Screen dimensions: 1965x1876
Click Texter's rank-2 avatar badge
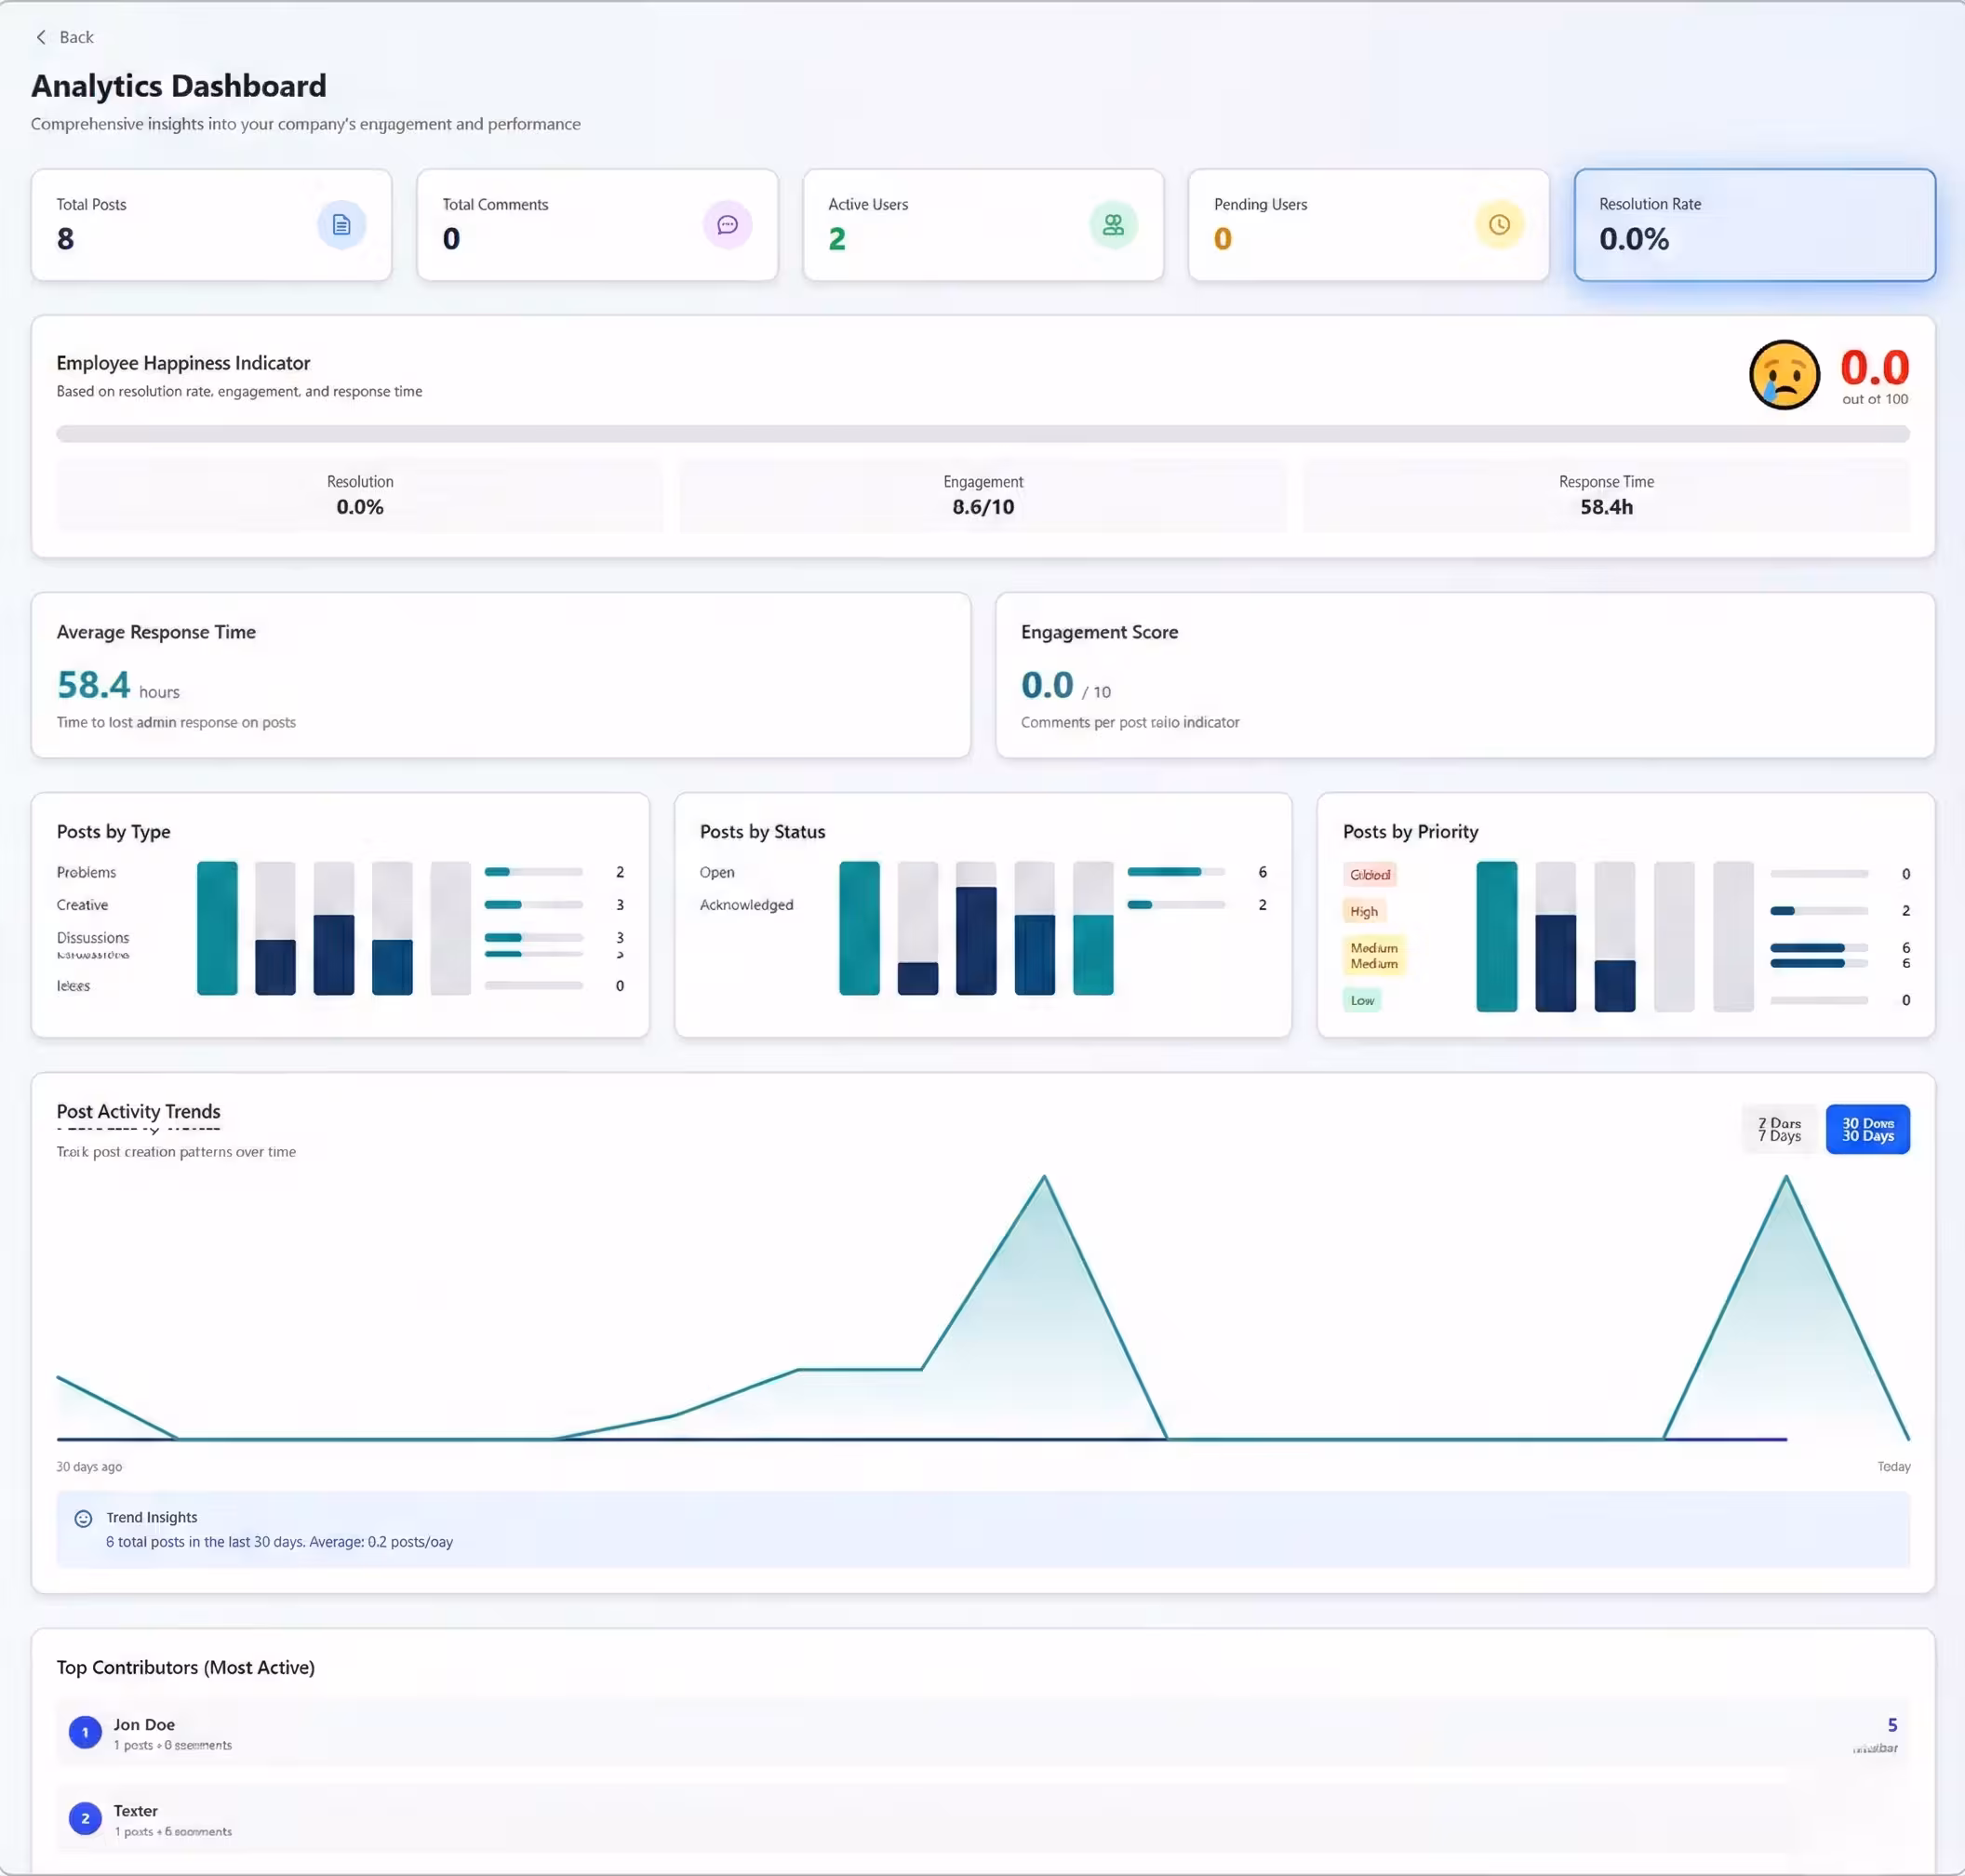[x=85, y=1818]
